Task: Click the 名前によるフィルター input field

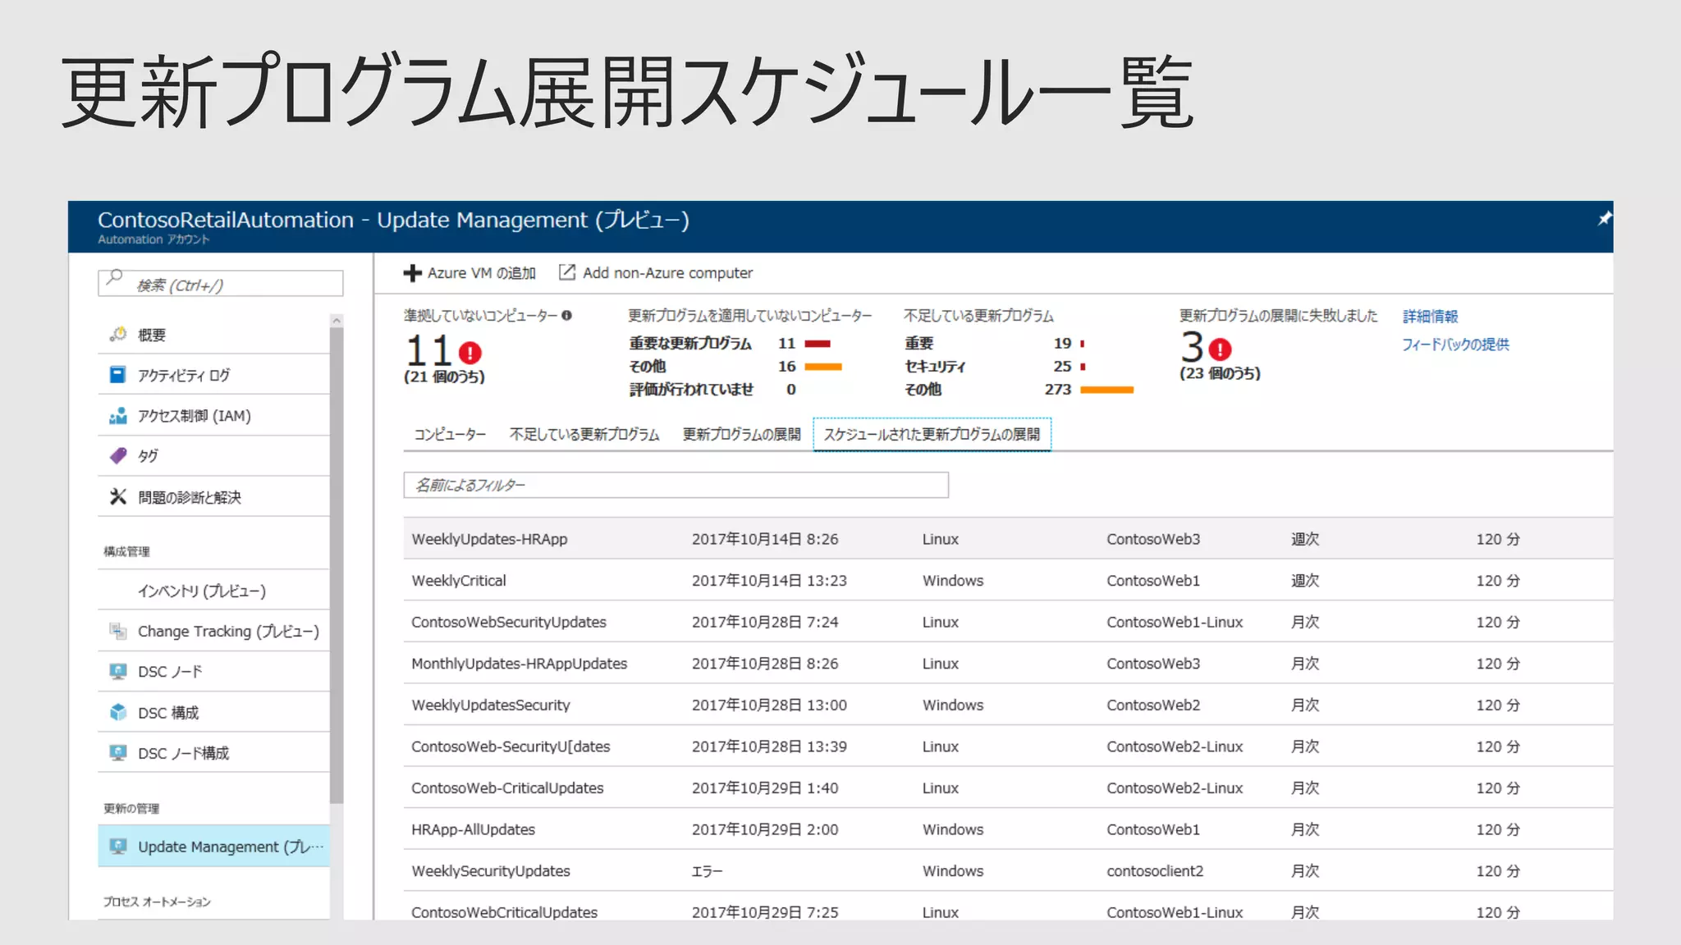Action: point(675,485)
